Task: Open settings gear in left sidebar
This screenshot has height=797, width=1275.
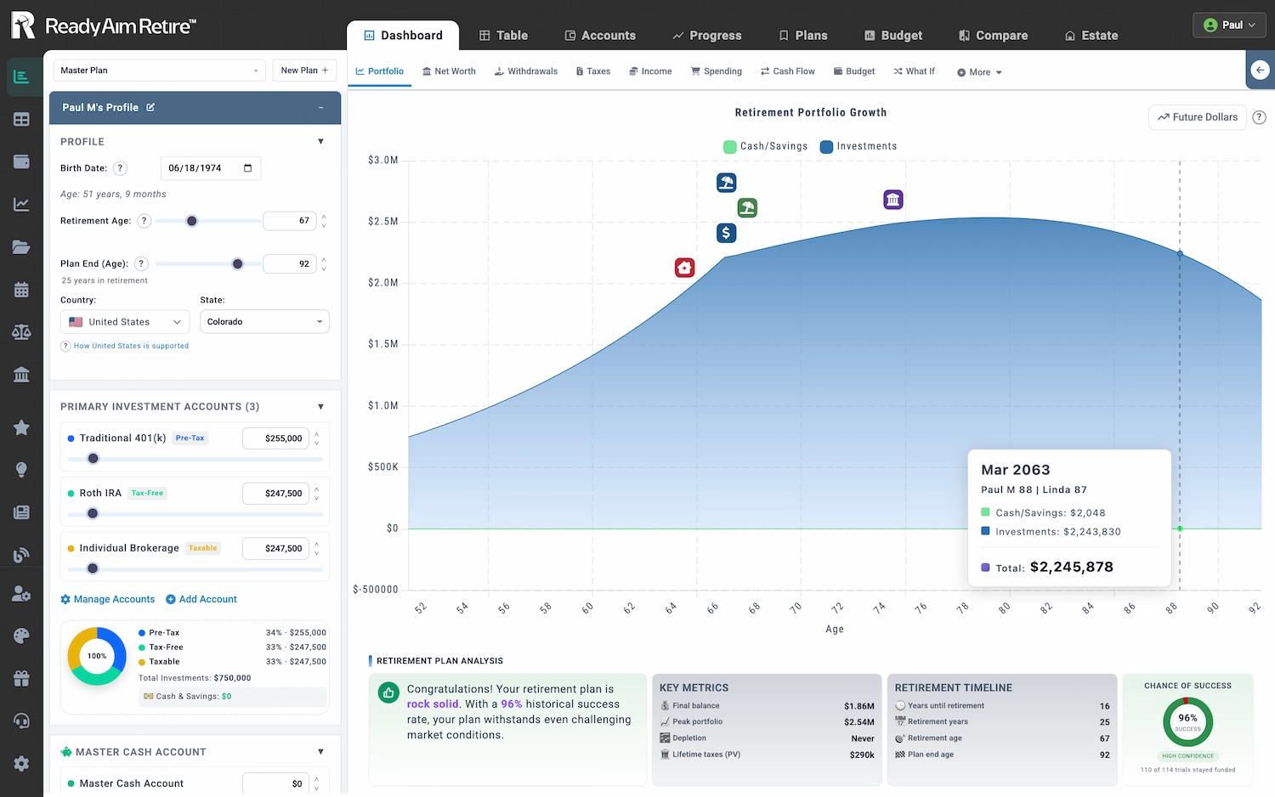Action: 21,763
